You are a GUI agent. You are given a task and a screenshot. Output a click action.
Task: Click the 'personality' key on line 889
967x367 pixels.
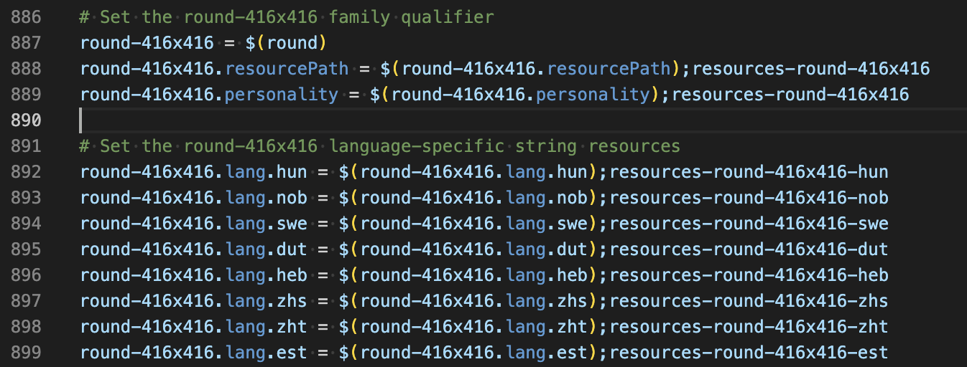[282, 95]
